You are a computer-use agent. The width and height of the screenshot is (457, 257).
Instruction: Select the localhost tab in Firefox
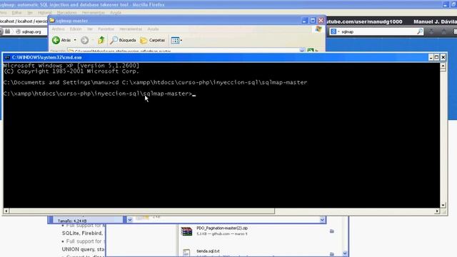tap(24, 21)
